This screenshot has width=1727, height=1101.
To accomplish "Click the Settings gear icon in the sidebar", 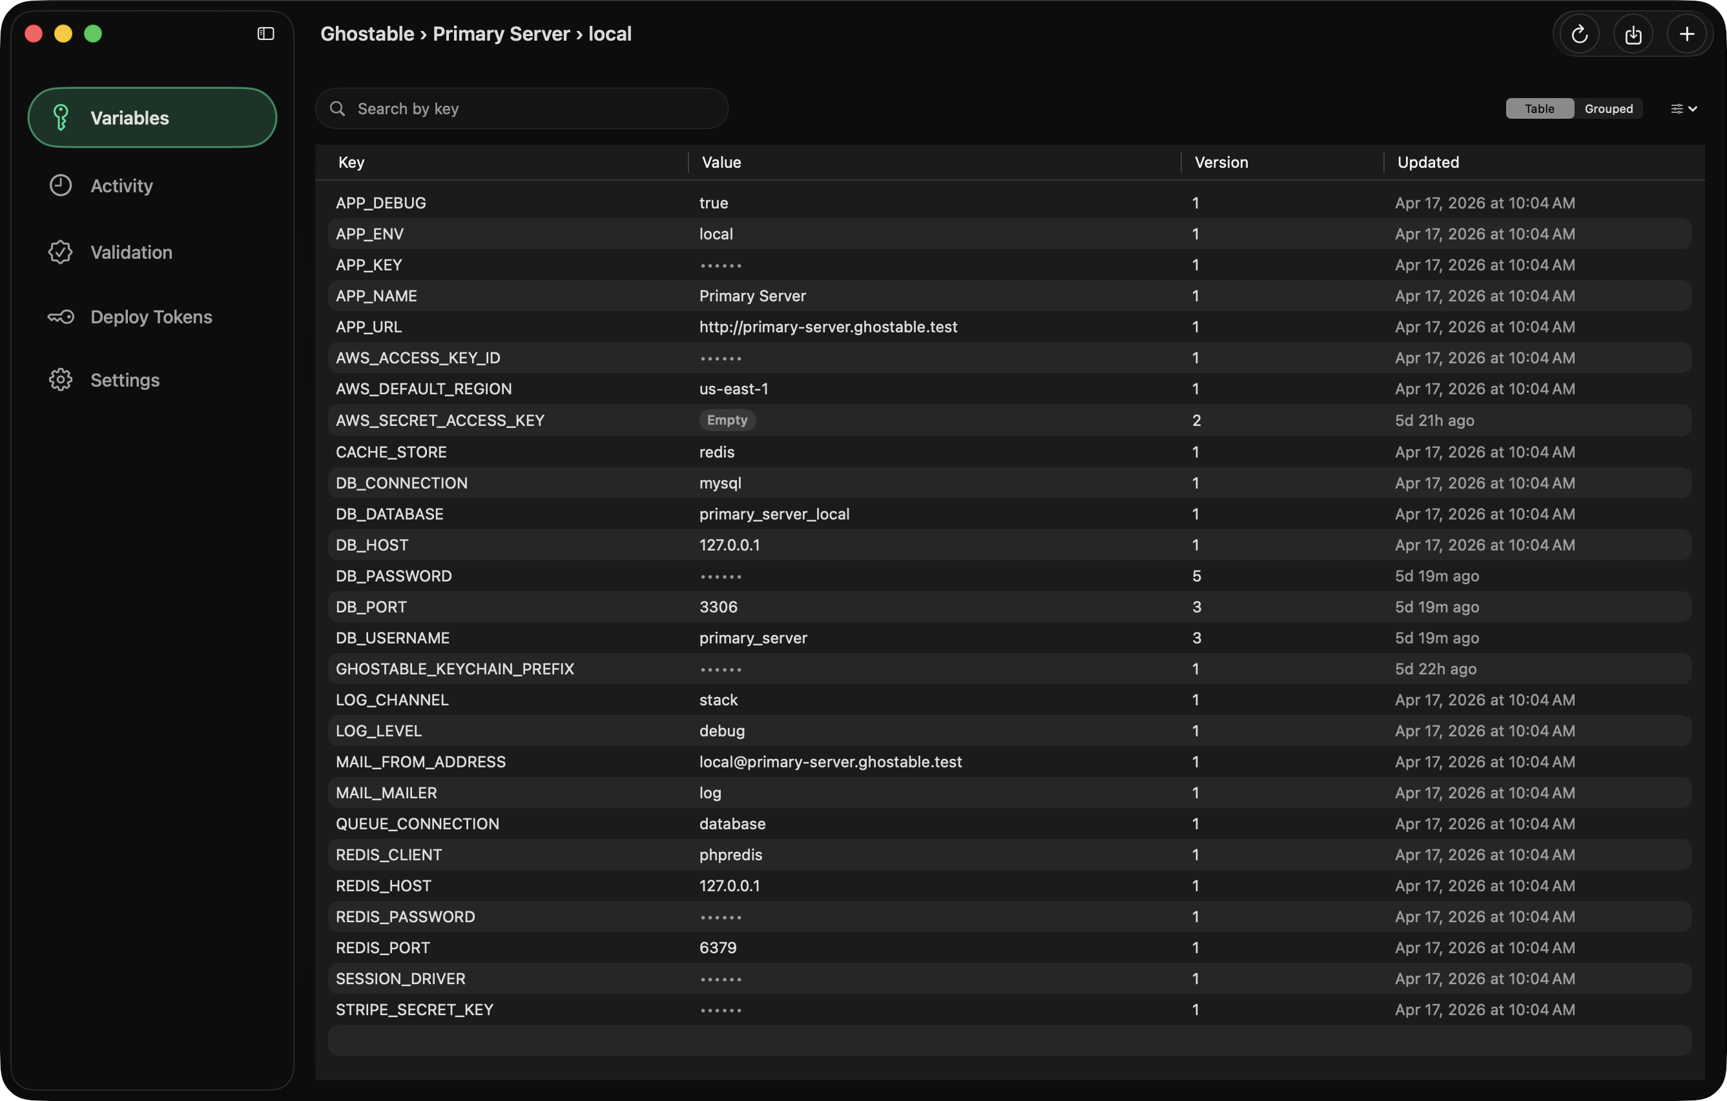I will tap(60, 380).
